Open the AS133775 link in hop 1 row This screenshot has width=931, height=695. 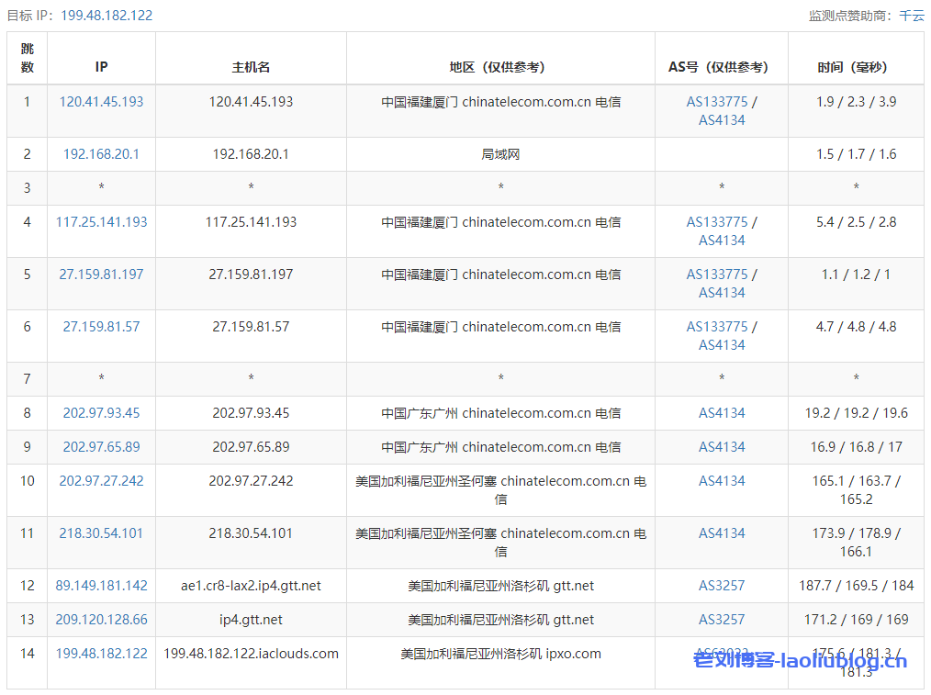tap(717, 102)
